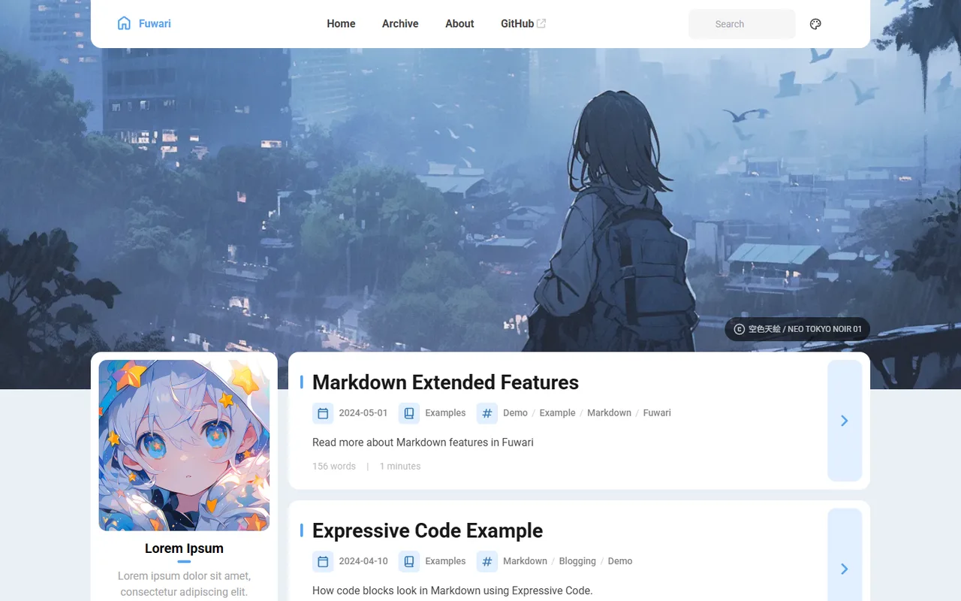
Task: Click hash tag icon in Markdown Extended Features
Action: pos(487,413)
